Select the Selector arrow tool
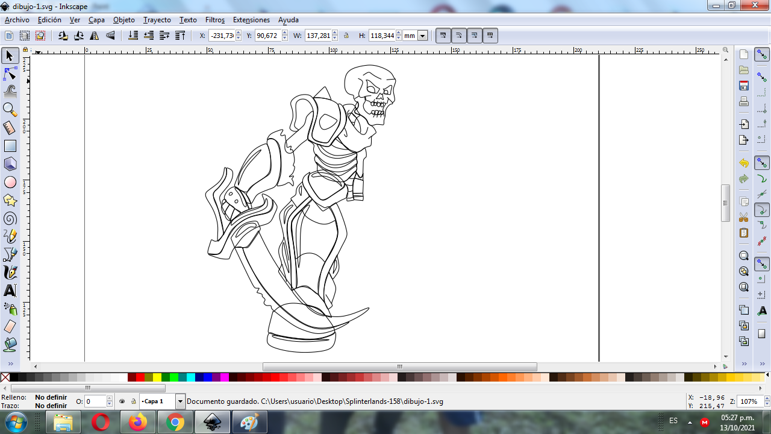 click(10, 56)
